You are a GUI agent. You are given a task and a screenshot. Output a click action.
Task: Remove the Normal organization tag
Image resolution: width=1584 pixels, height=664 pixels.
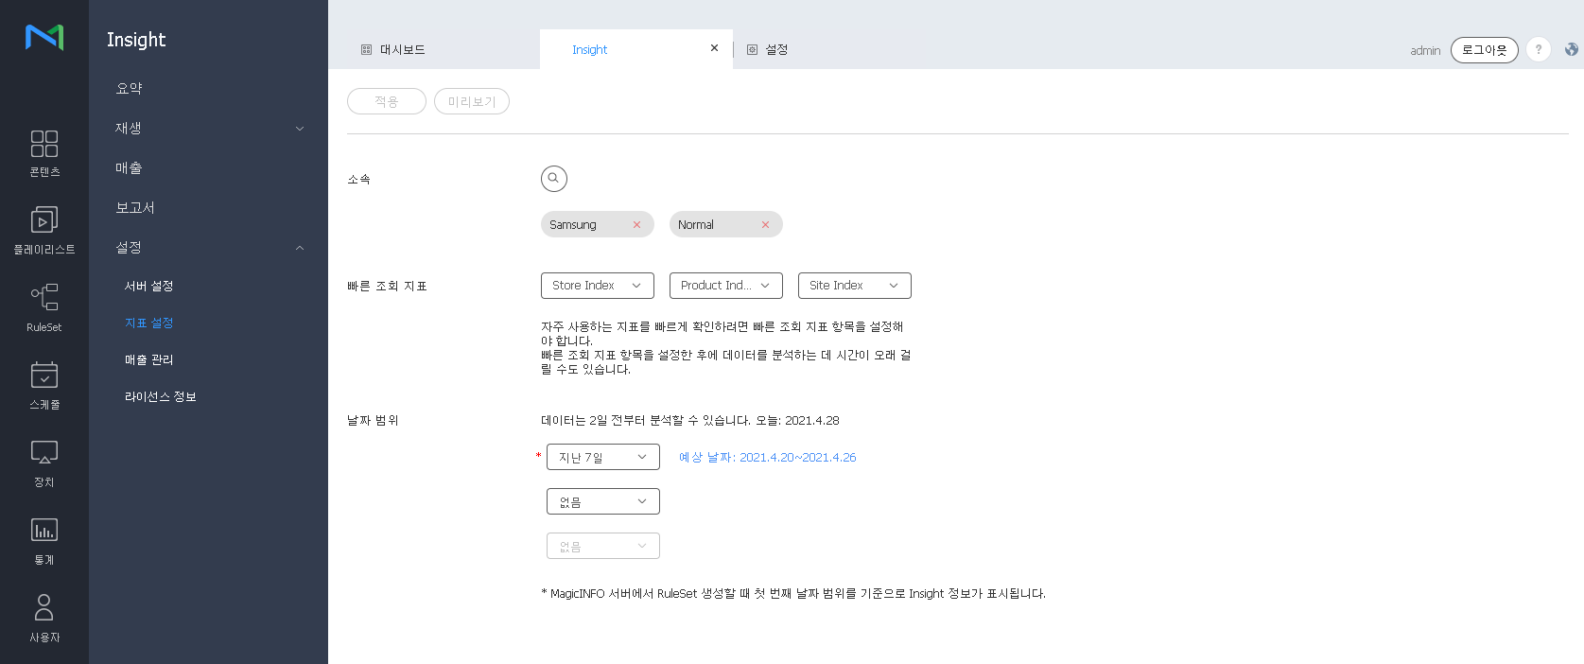pos(765,225)
